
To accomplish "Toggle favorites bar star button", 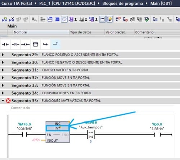I will click(109, 19).
